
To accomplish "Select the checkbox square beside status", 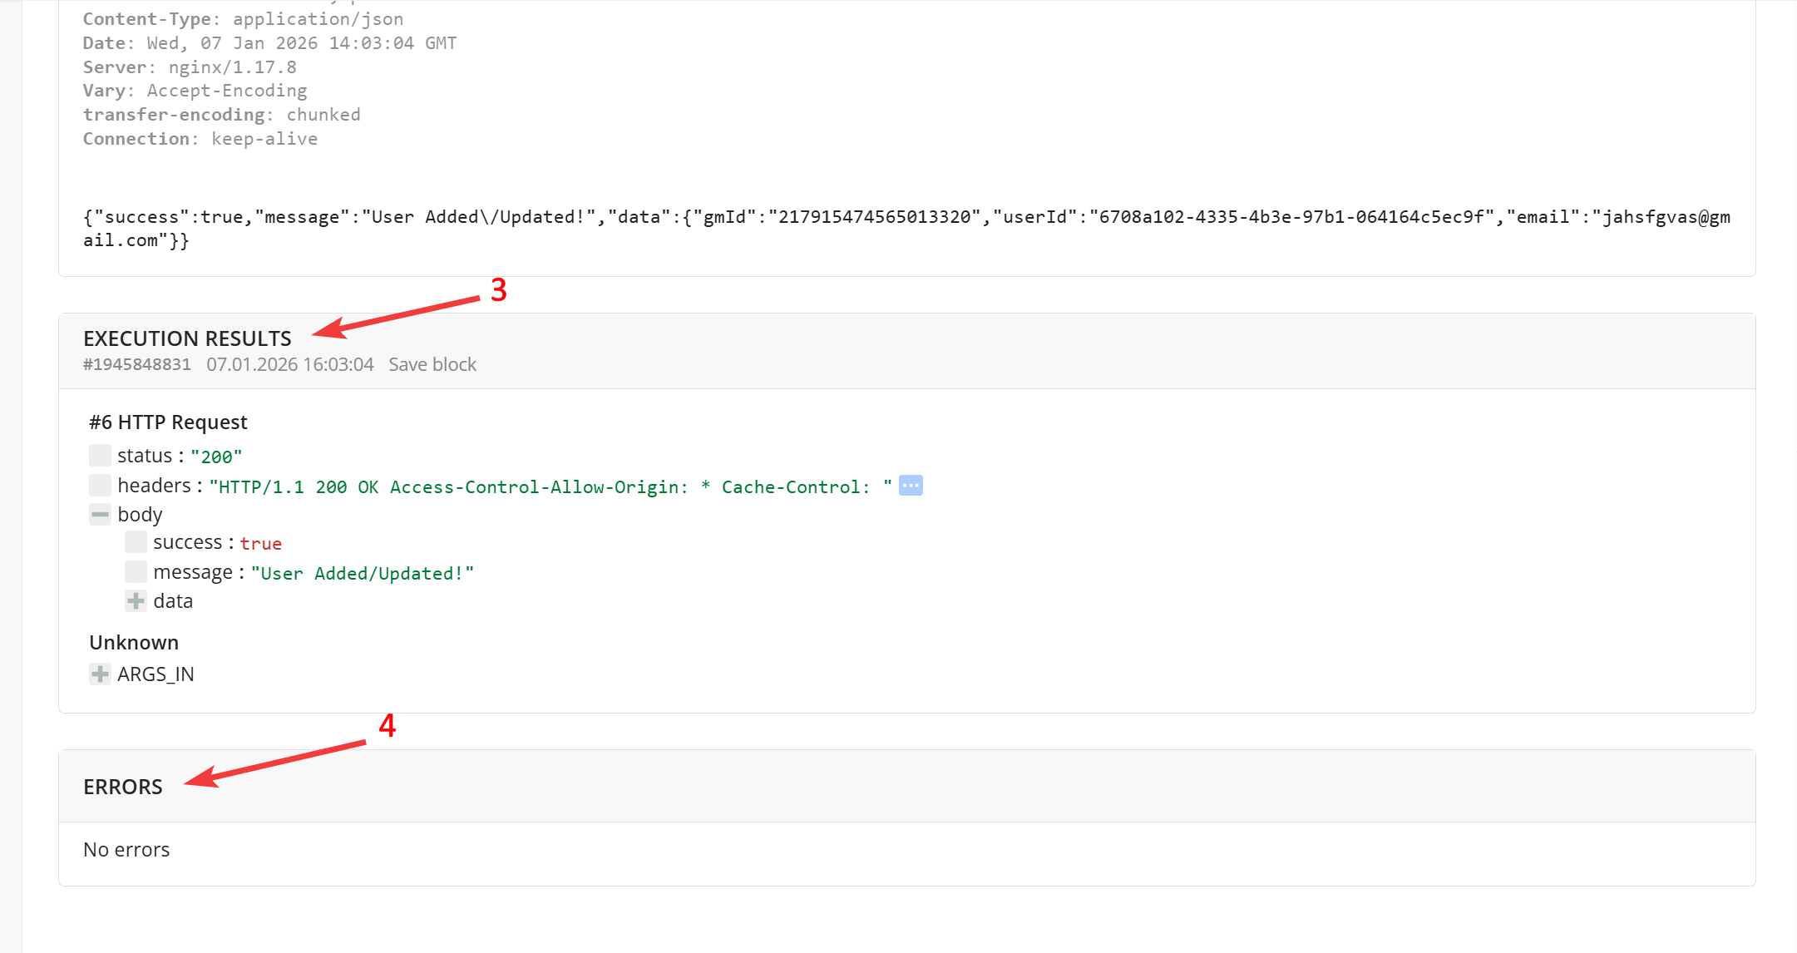I will point(100,455).
